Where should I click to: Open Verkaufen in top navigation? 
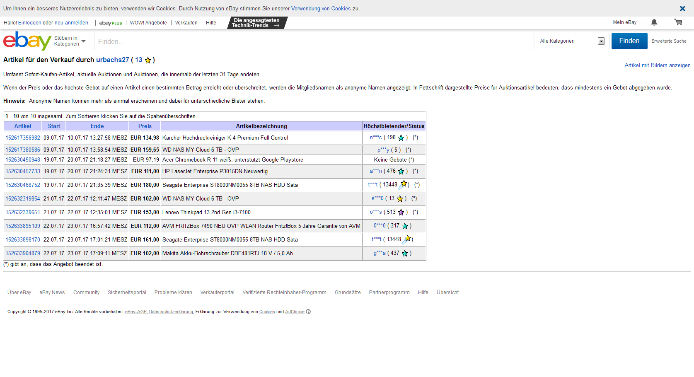(x=186, y=23)
